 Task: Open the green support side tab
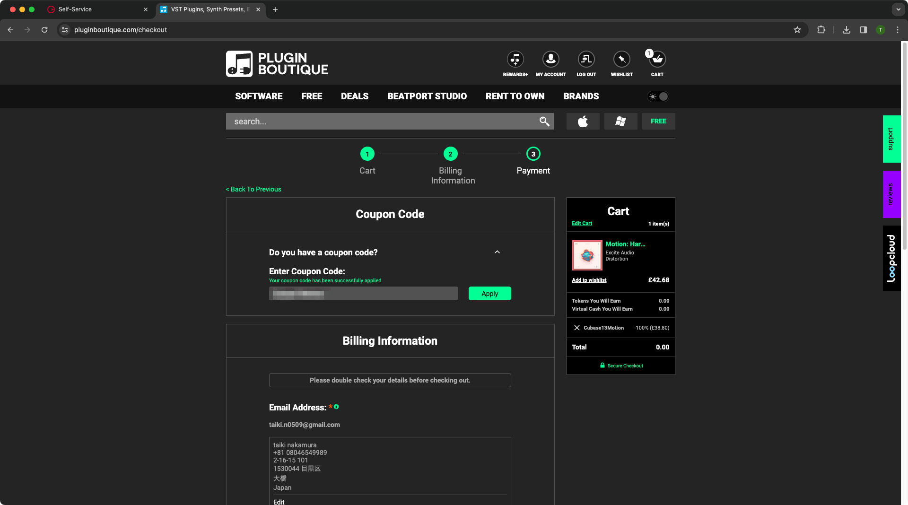[891, 139]
